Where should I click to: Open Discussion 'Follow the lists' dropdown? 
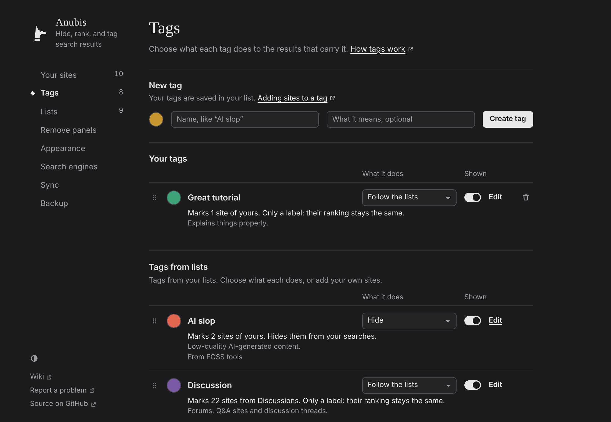tap(409, 385)
